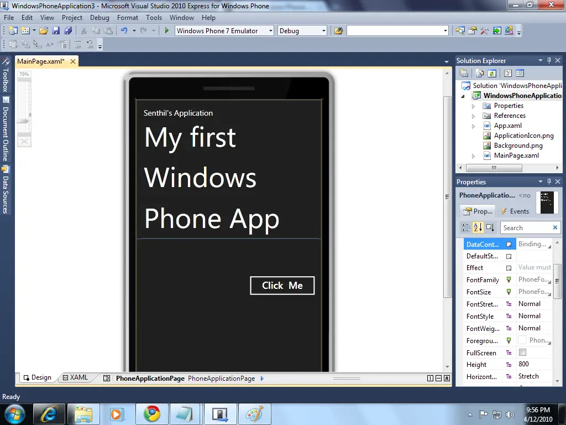Expand the References node
This screenshot has width=566, height=425.
click(473, 116)
